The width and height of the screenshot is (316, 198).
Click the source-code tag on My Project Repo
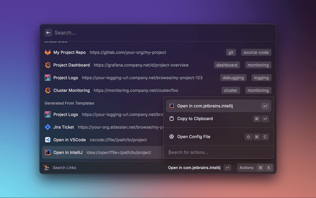[256, 52]
